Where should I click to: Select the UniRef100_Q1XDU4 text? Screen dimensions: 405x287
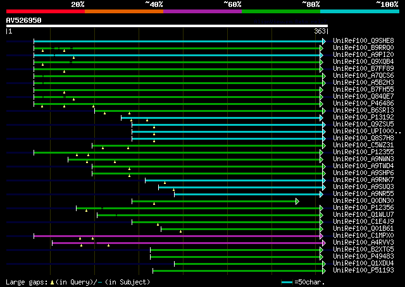coord(363,264)
